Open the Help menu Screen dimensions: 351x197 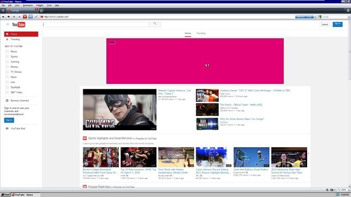(57, 5)
